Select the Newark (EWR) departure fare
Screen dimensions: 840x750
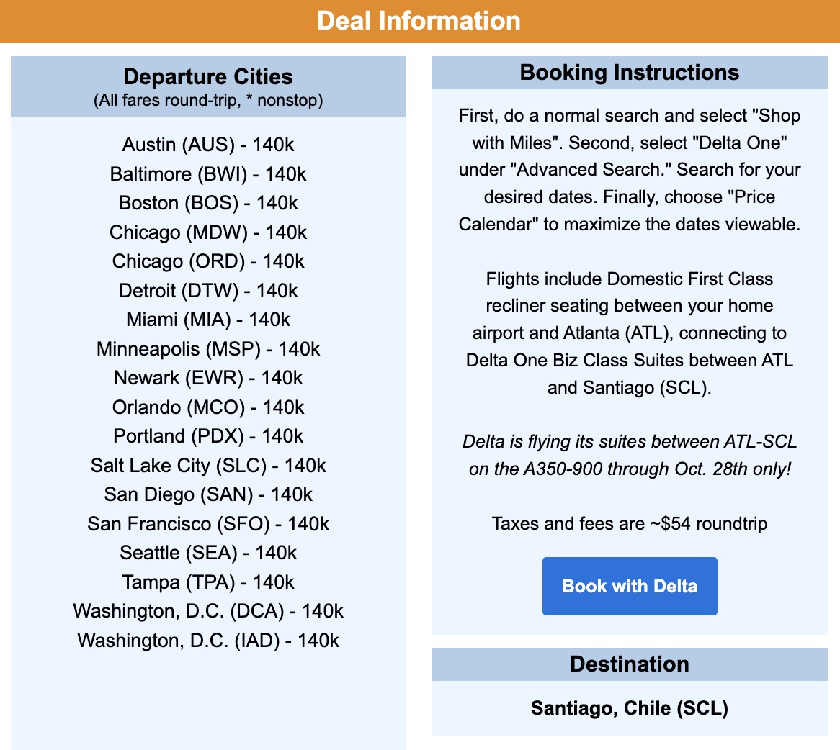point(208,378)
